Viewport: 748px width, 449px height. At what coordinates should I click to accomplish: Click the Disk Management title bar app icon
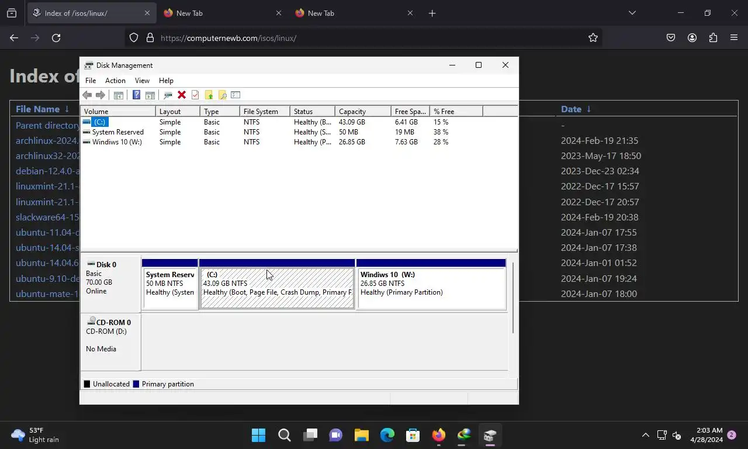point(89,65)
